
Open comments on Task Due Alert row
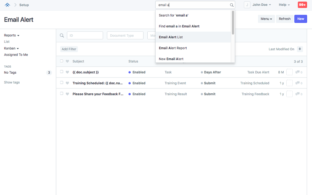[x=298, y=72]
